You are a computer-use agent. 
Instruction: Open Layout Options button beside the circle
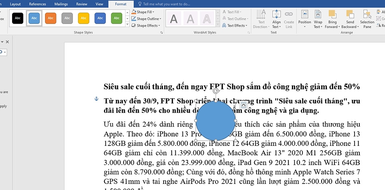[x=243, y=105]
